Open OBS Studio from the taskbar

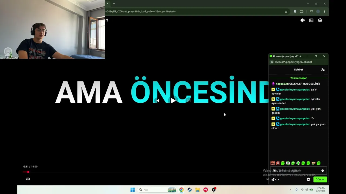214,190
